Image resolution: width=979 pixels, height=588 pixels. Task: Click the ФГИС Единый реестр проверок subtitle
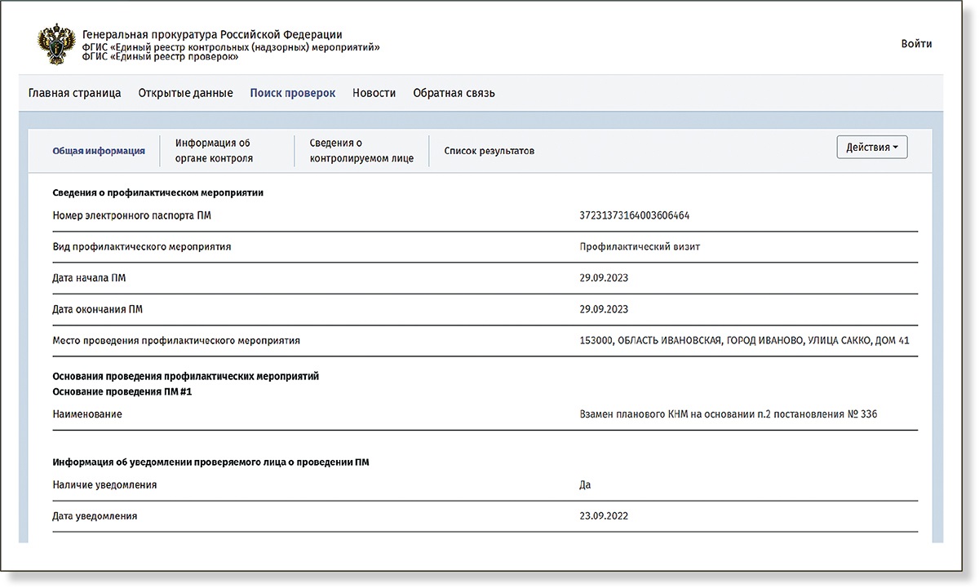click(x=161, y=57)
